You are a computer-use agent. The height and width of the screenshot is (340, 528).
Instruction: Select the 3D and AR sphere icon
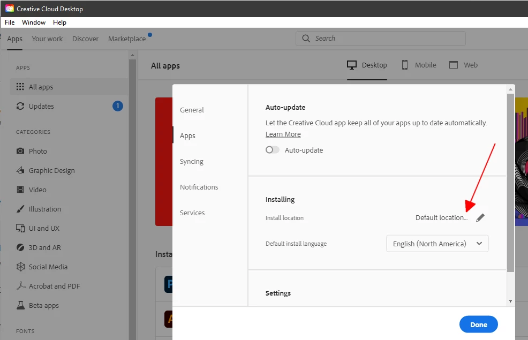pos(20,247)
